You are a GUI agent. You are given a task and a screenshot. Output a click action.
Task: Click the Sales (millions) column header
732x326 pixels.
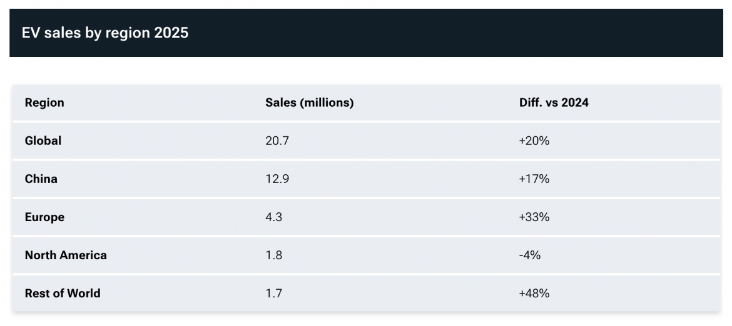coord(310,102)
